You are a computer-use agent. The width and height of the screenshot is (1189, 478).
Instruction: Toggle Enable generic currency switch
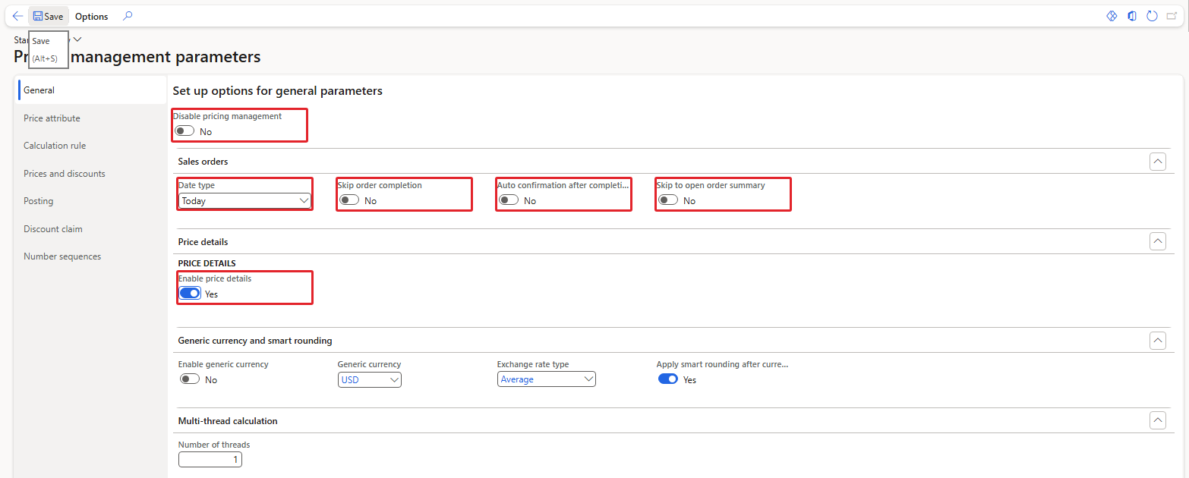(190, 379)
